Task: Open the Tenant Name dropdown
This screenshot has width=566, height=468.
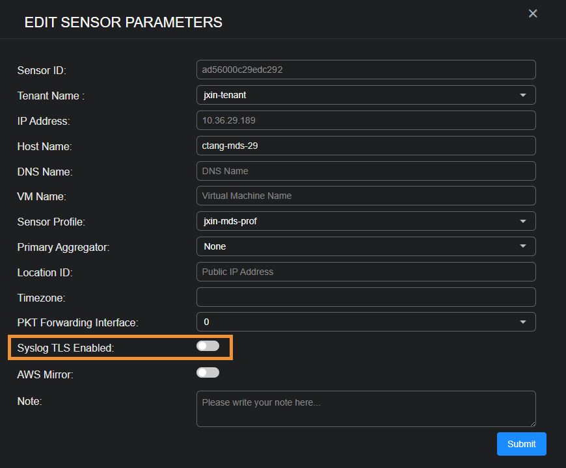Action: point(366,95)
